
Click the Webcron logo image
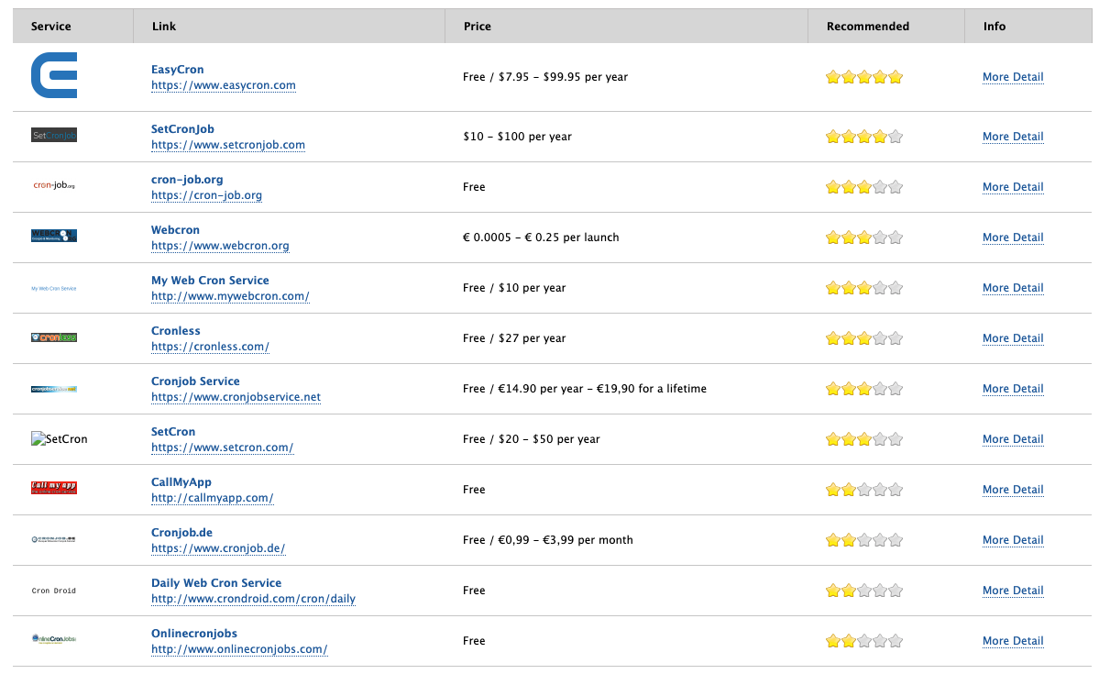pos(54,237)
